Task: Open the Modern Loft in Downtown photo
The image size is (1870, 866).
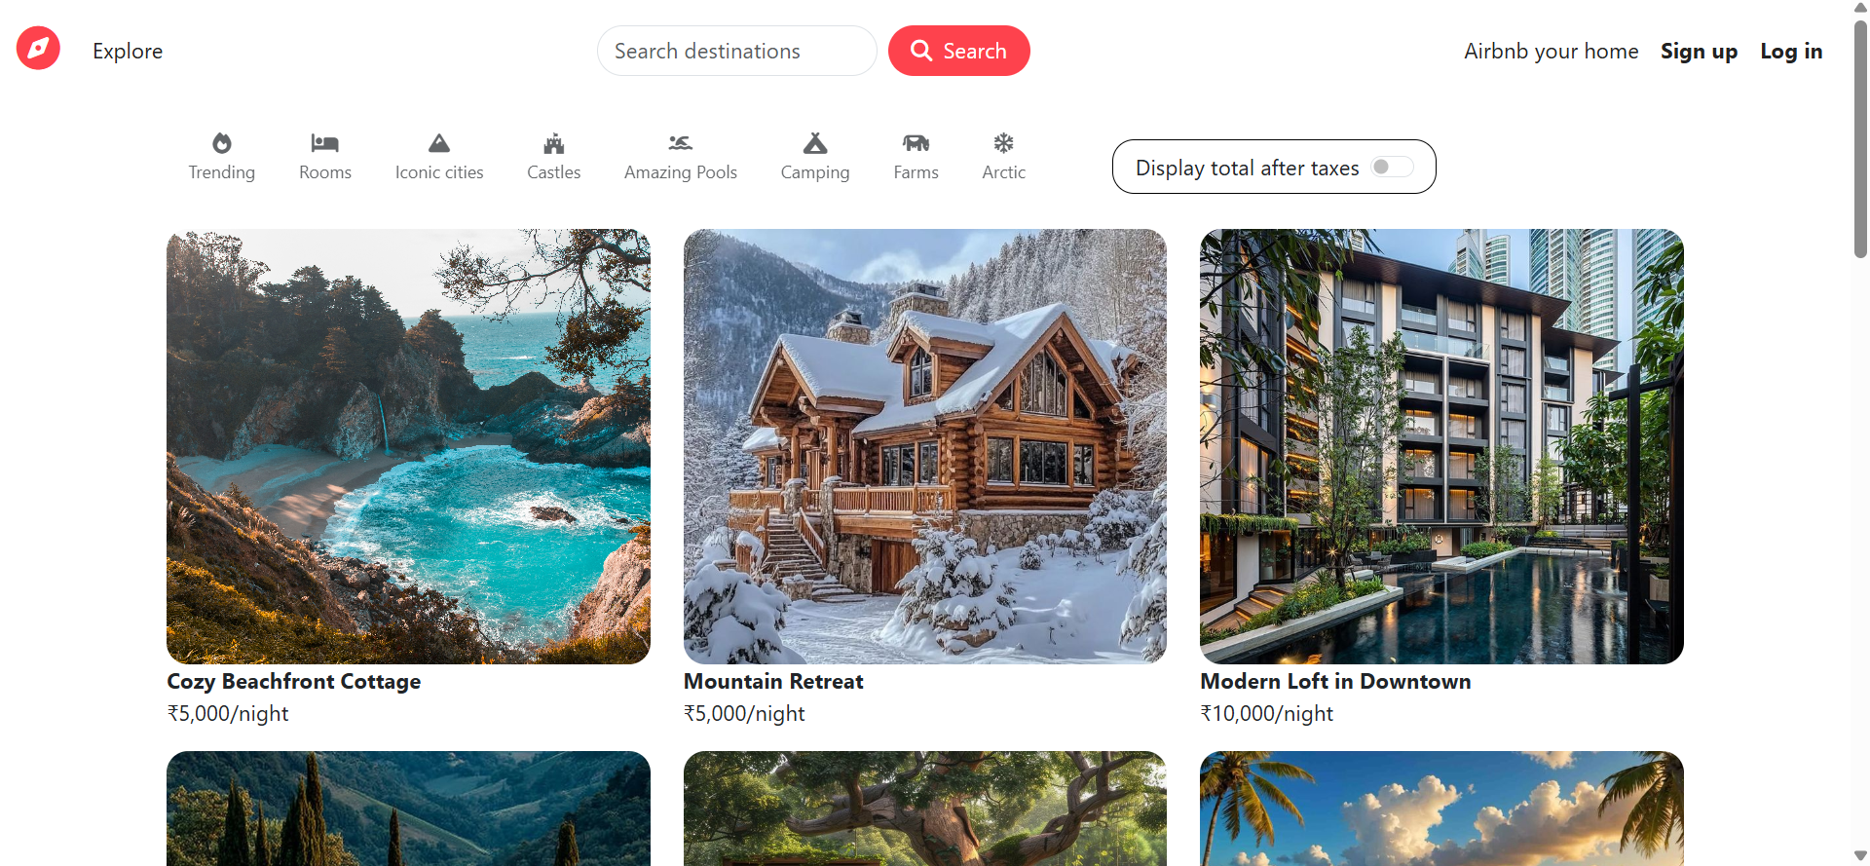Action: (1441, 446)
